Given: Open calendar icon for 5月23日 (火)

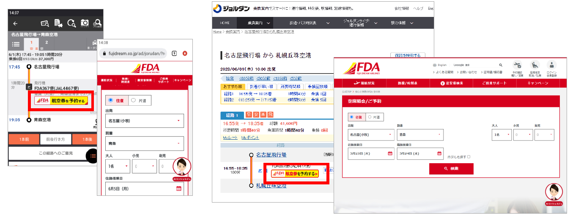Looking at the screenshot, I should (x=390, y=153).
